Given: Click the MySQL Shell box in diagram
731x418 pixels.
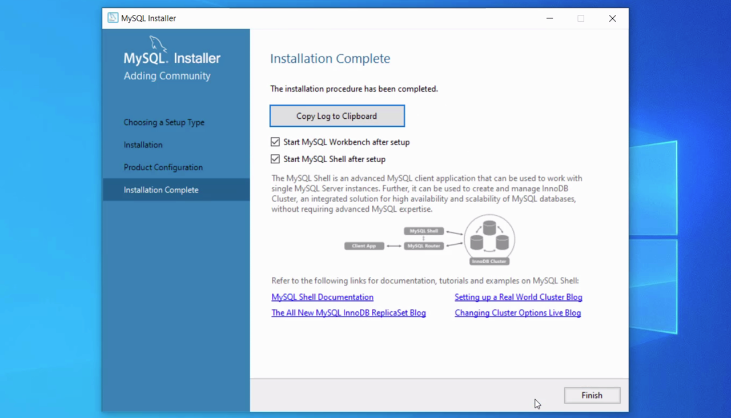Looking at the screenshot, I should 424,231.
